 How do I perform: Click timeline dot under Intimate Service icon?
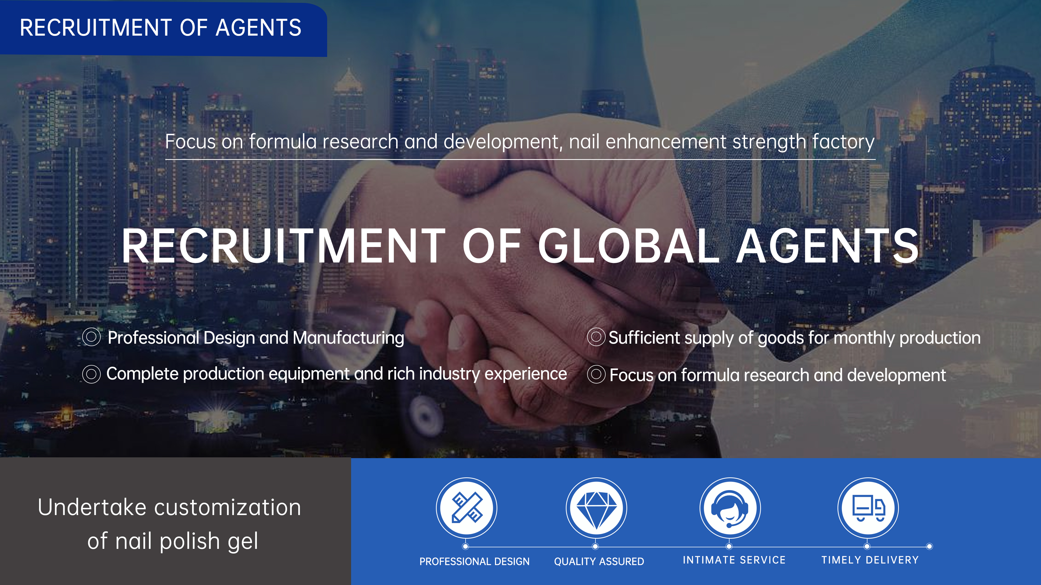coord(729,546)
